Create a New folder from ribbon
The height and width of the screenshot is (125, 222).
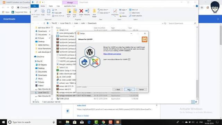tap(94, 13)
